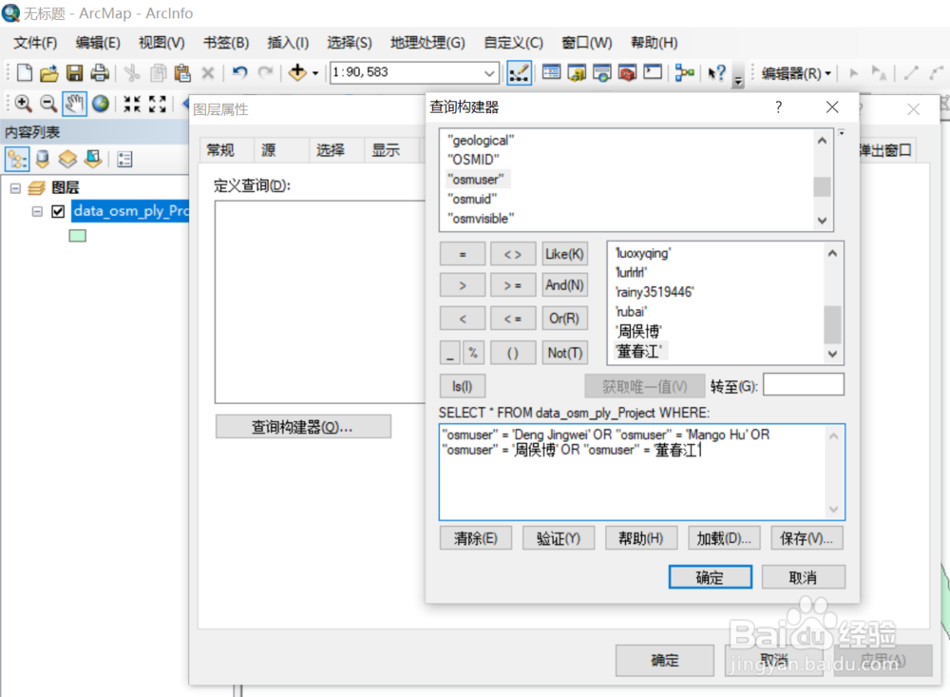950x697 pixels.
Task: Click the Like(K) operator button
Action: [565, 254]
